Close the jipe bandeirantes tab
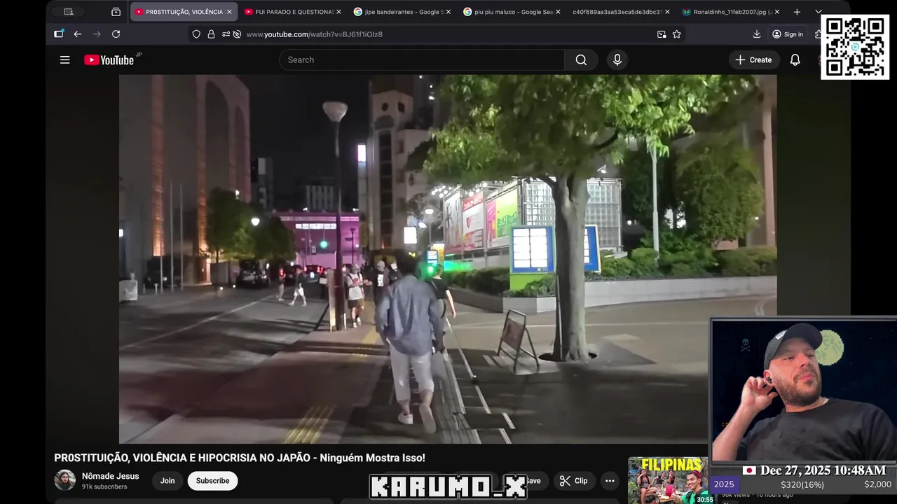The width and height of the screenshot is (897, 504). click(448, 12)
